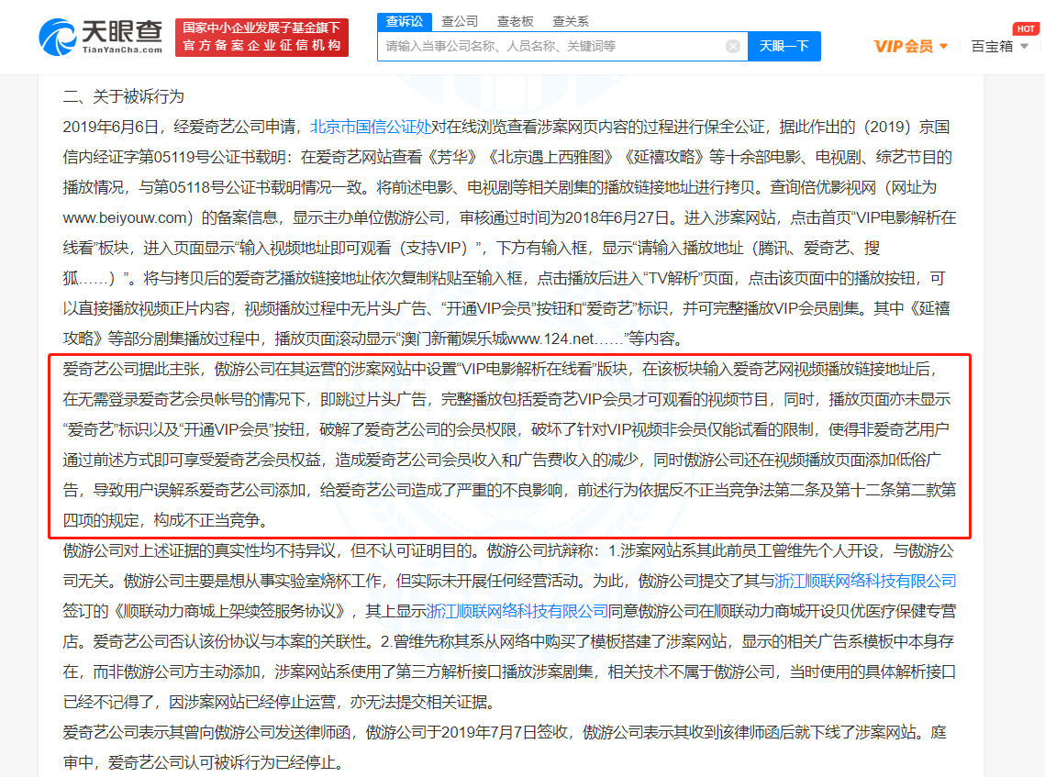Click the line starting 爱奇艺公司据此主张
The height and width of the screenshot is (777, 1045).
coord(501,369)
